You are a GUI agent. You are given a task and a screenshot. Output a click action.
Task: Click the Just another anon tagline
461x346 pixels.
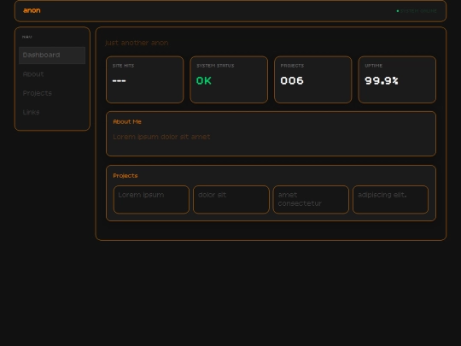coord(137,43)
